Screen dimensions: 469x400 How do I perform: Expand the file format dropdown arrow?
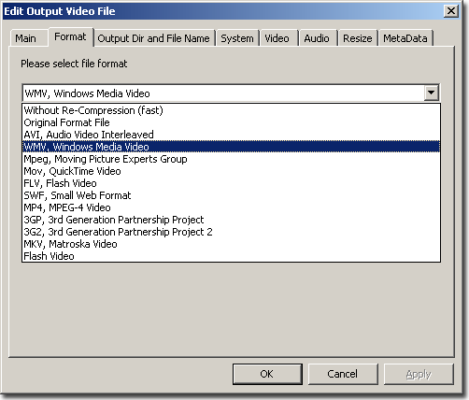pyautogui.click(x=432, y=93)
